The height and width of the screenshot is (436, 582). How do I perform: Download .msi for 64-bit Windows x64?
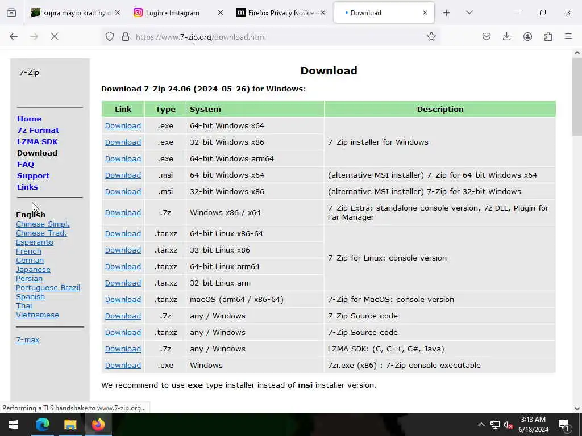click(x=123, y=175)
